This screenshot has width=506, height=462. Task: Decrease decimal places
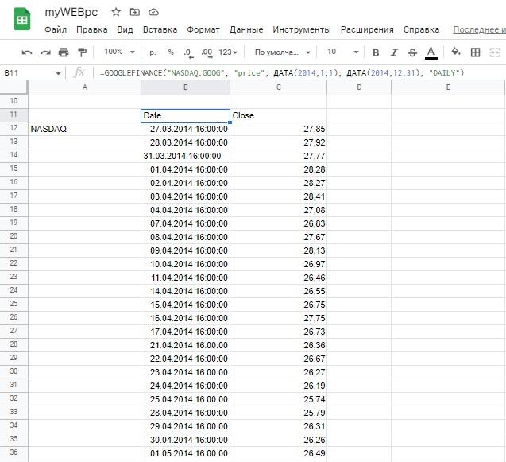coord(188,52)
